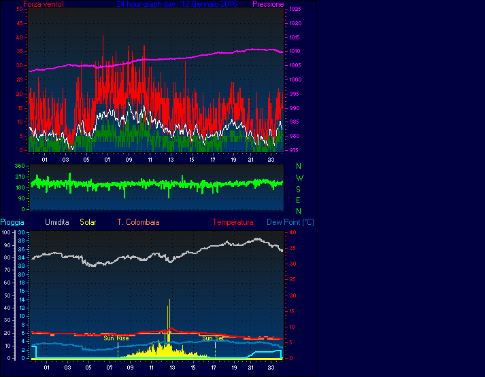Select the "Umidita" legend label

57,222
